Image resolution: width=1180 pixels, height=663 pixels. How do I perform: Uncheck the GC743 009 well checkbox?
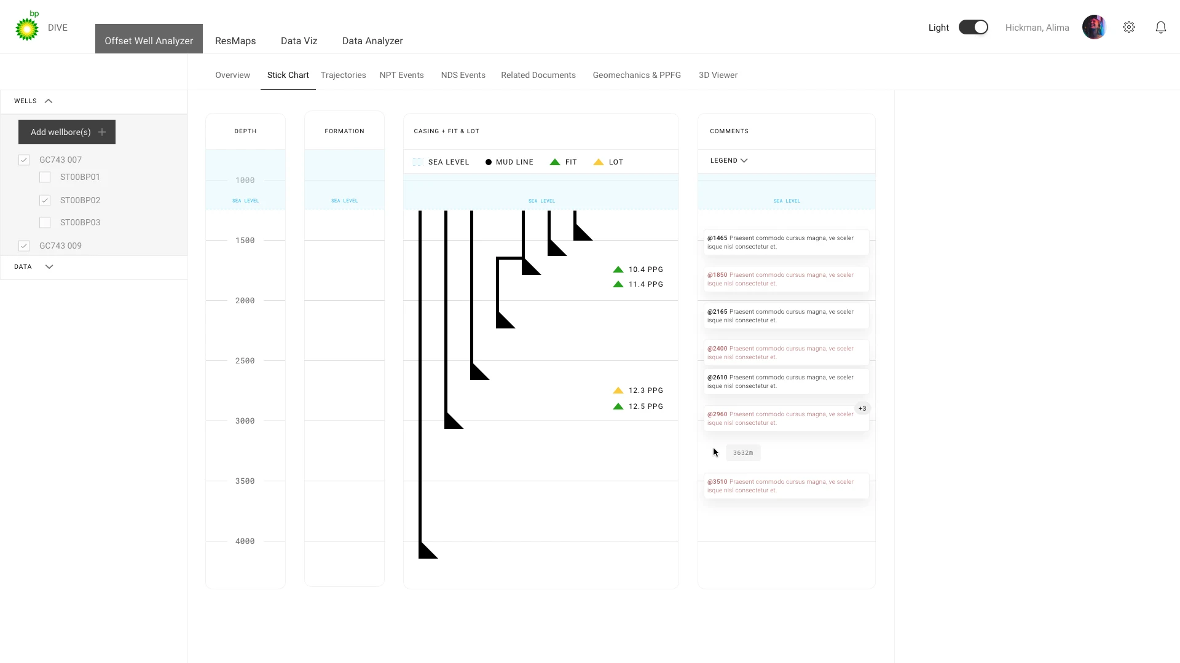24,246
